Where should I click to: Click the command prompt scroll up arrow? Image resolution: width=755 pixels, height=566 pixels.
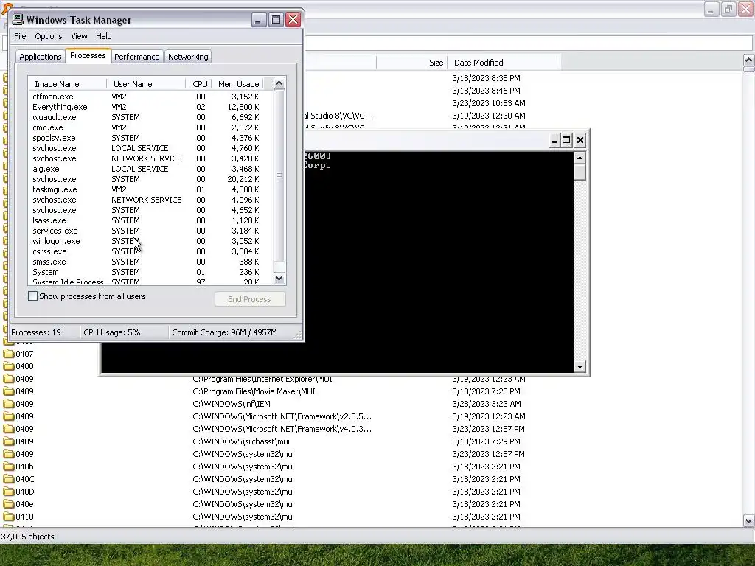click(x=580, y=158)
